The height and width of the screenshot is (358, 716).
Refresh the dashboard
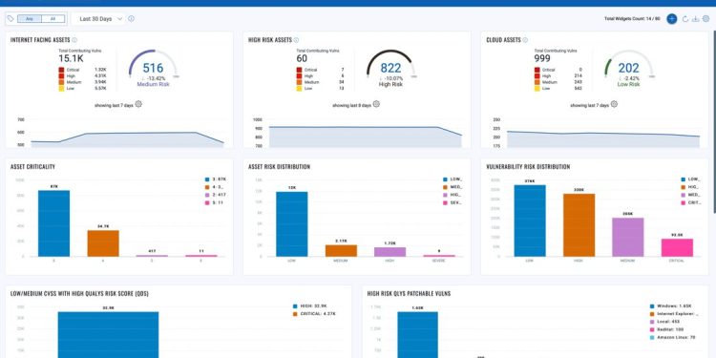[684, 19]
